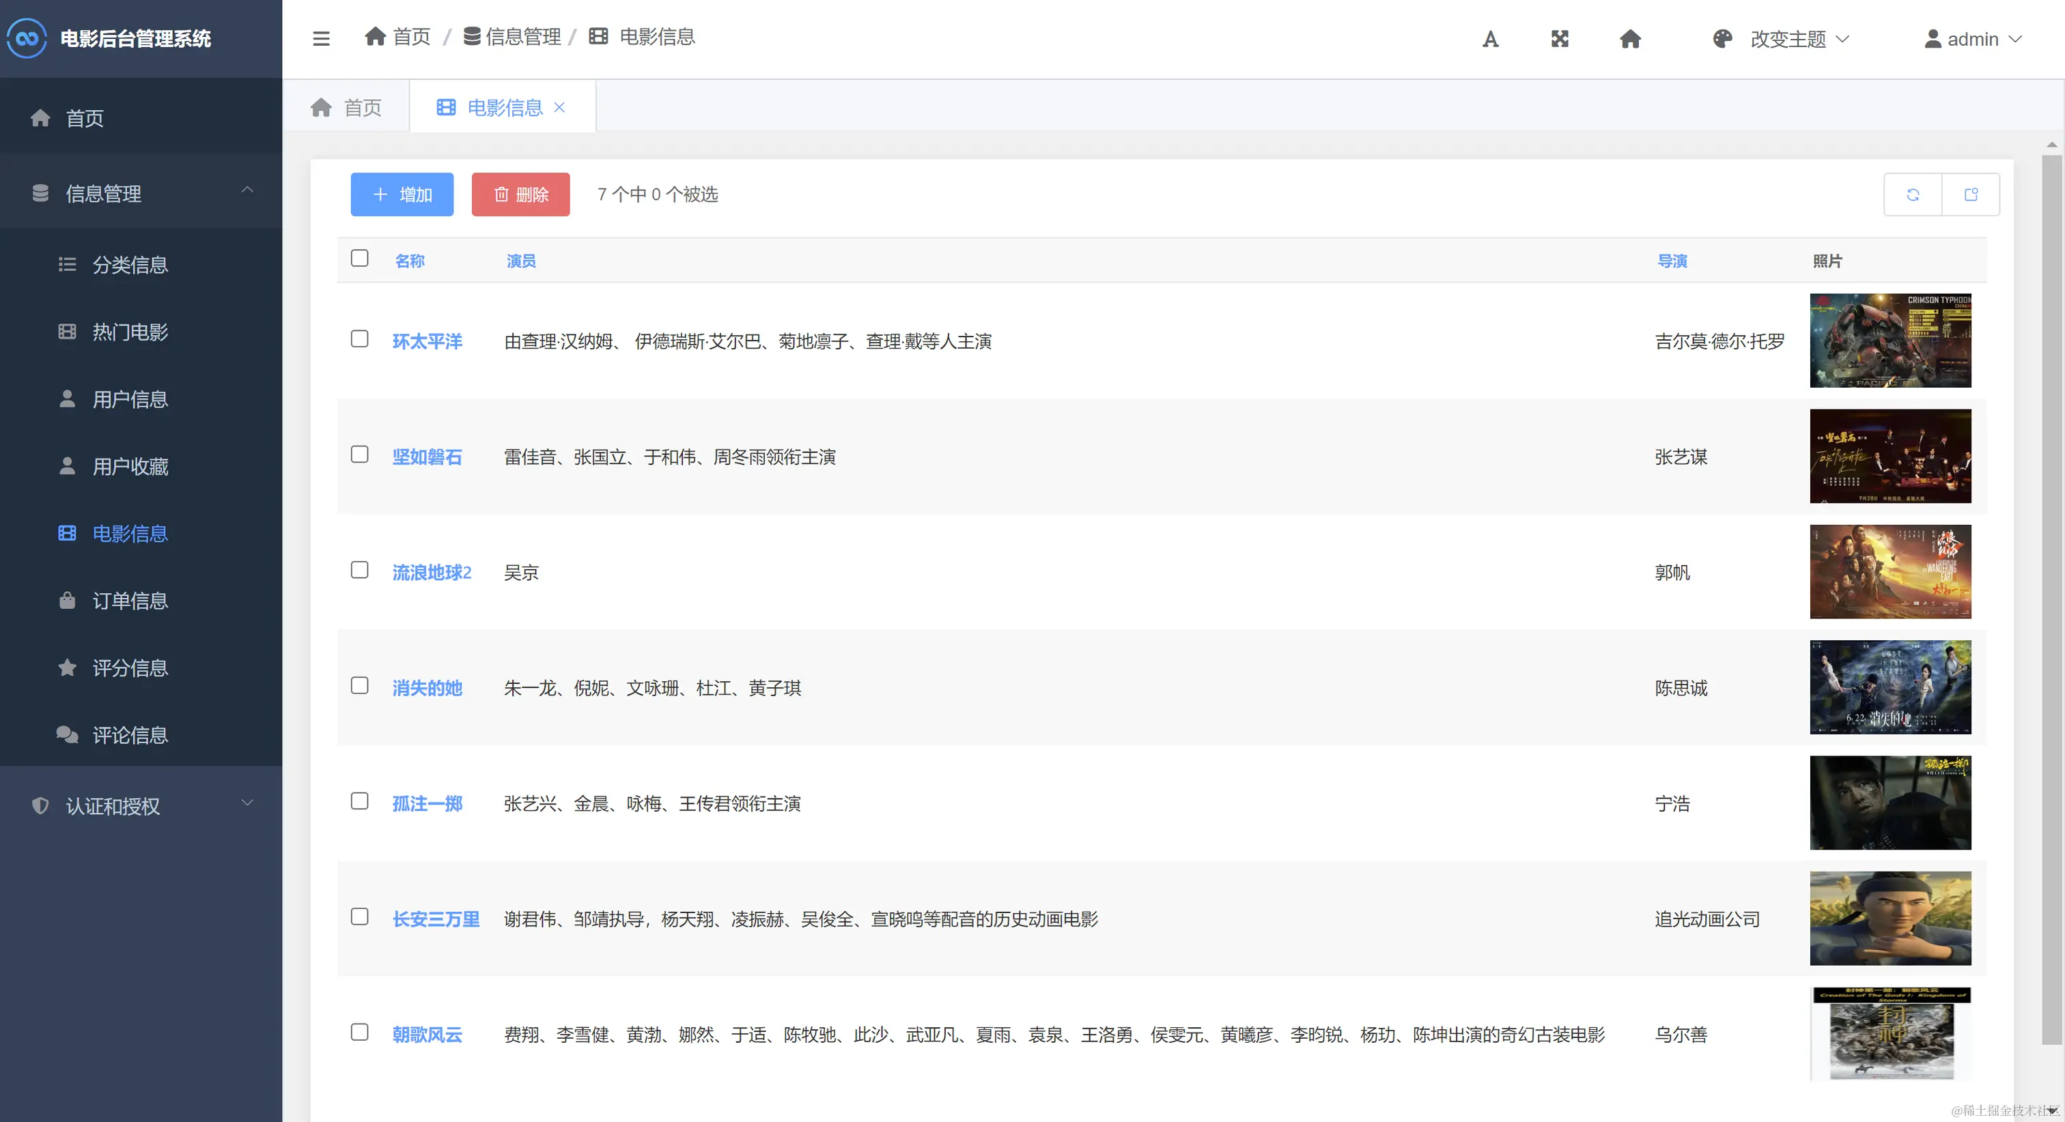This screenshot has width=2065, height=1122.
Task: Toggle fullscreen with the expand arrows icon
Action: point(1559,38)
